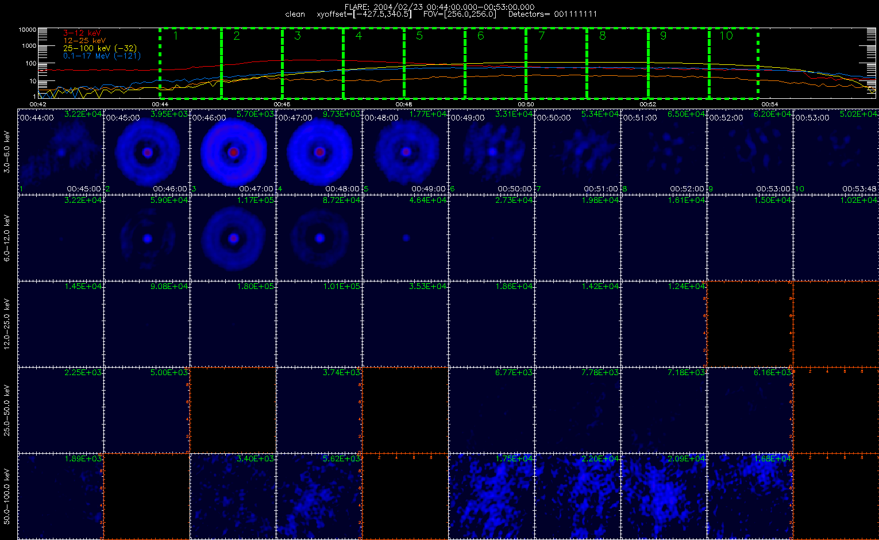879x540 pixels.
Task: Click the 6.0-12.0 keV row label
Action: (7, 238)
